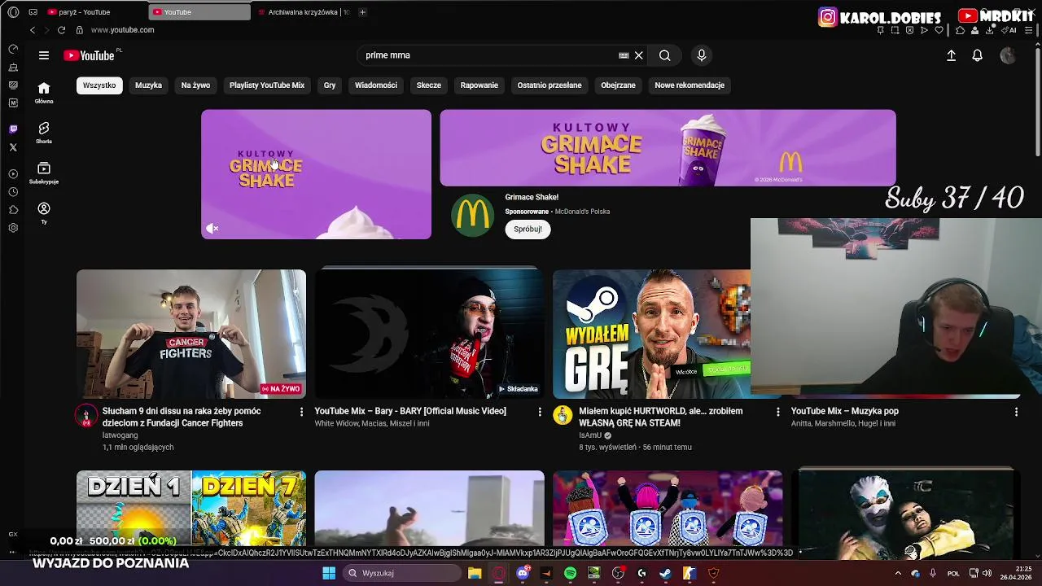Click the heart bookmark icon in address bar
Image resolution: width=1042 pixels, height=586 pixels.
click(939, 30)
